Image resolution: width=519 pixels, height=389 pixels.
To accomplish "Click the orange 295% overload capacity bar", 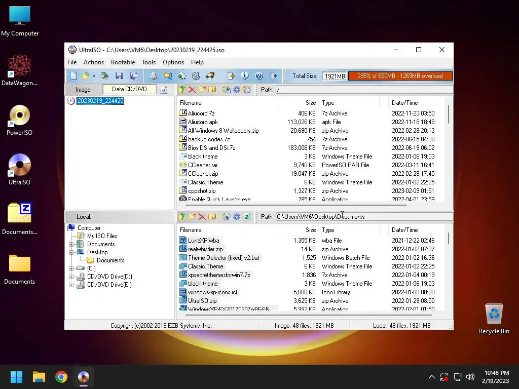I will click(400, 76).
